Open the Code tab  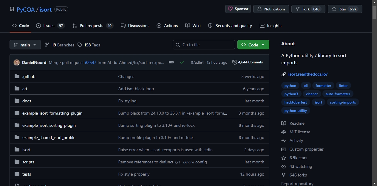20,26
